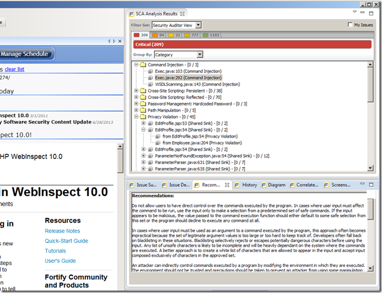Expand Cross-Site Scripting: Persistent group

click(136, 91)
